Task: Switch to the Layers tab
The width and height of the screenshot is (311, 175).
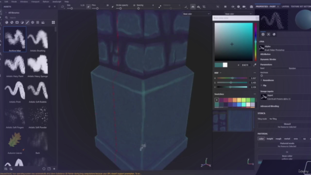Action: click(x=285, y=6)
